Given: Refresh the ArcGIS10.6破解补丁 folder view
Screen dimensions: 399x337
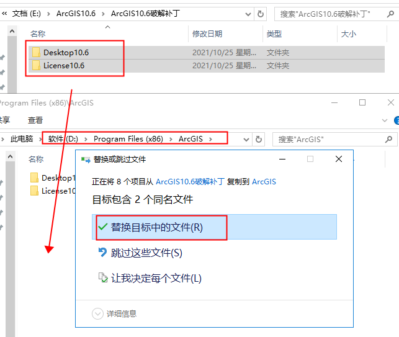Looking at the screenshot, I should (261, 14).
